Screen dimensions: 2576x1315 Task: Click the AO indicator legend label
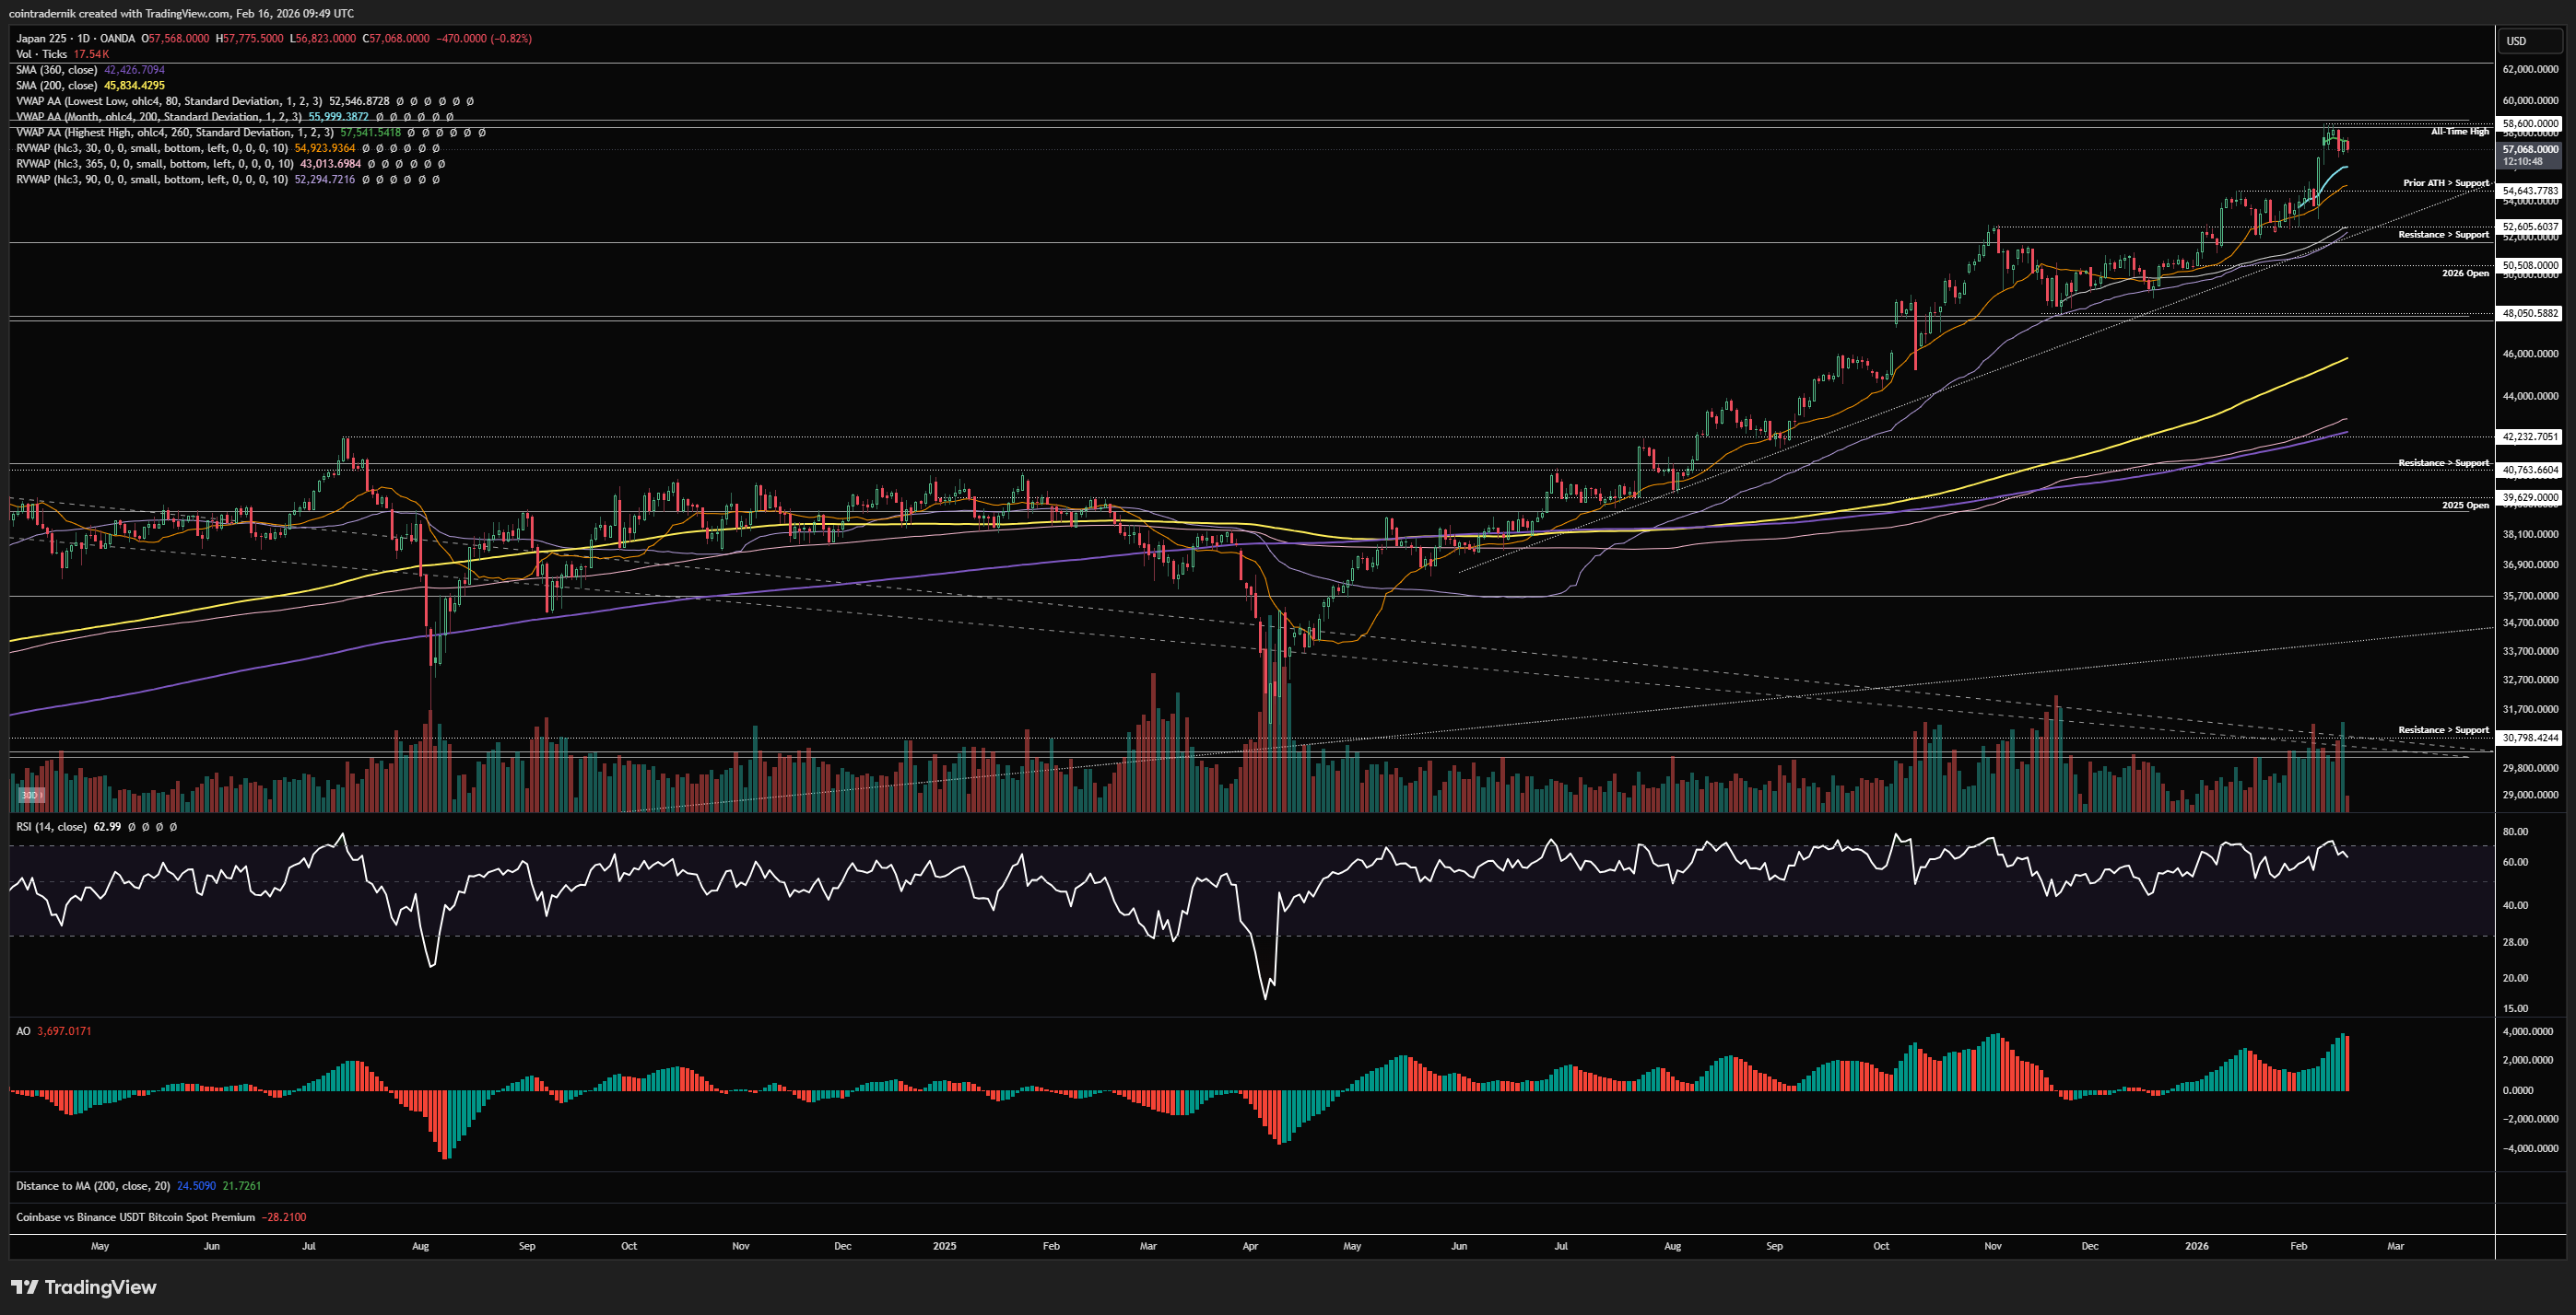click(x=23, y=1030)
